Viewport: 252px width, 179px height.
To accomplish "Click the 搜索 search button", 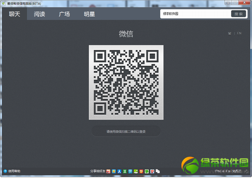I will click(238, 14).
